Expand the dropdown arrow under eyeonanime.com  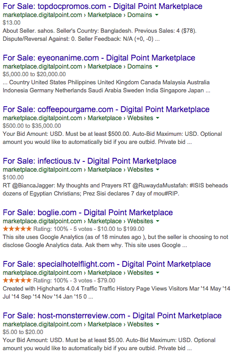(157, 66)
